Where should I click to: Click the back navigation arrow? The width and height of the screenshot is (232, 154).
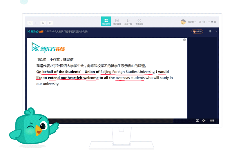click(x=30, y=23)
